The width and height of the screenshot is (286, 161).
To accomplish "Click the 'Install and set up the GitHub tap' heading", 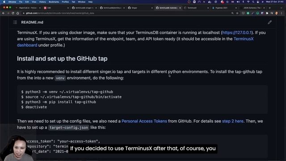I will (x=62, y=59).
